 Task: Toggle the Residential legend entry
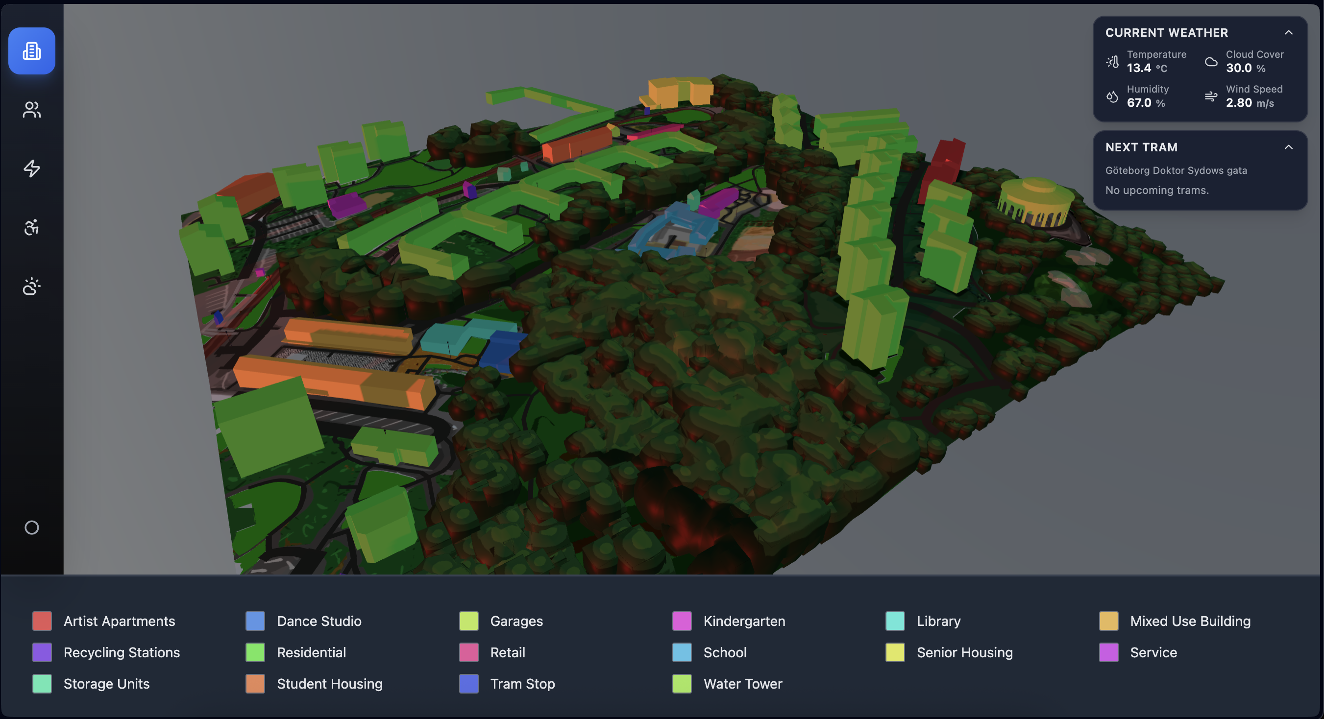[x=311, y=652]
